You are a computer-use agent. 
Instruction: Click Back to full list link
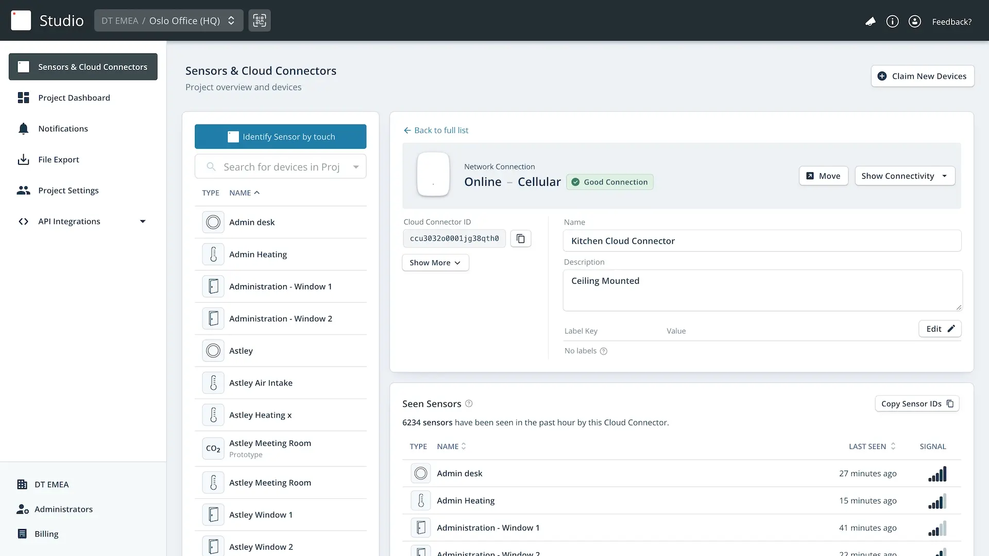(436, 130)
